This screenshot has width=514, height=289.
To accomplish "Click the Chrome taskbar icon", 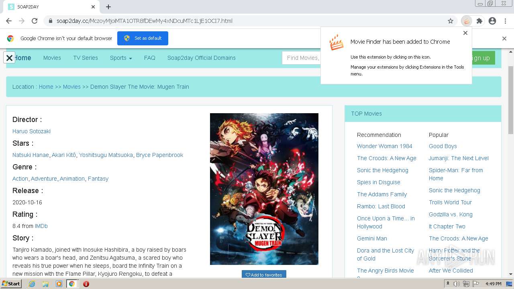I will [x=72, y=284].
